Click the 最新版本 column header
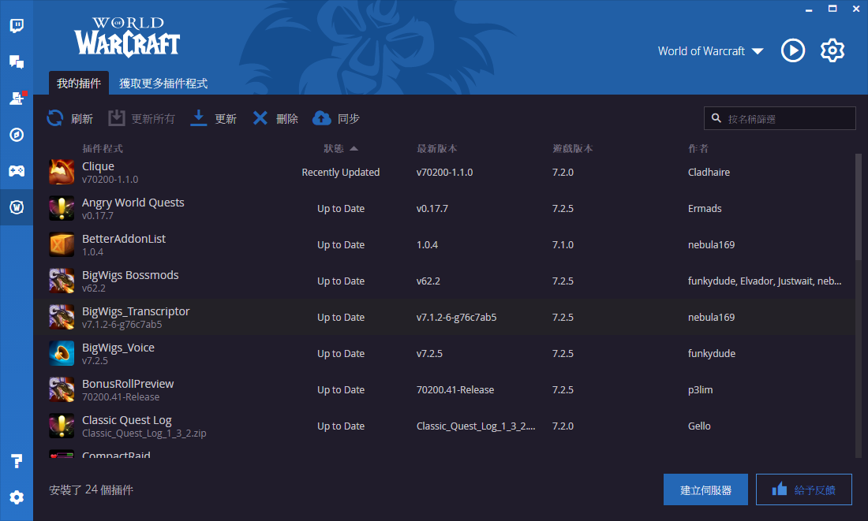The width and height of the screenshot is (868, 521). pos(437,148)
